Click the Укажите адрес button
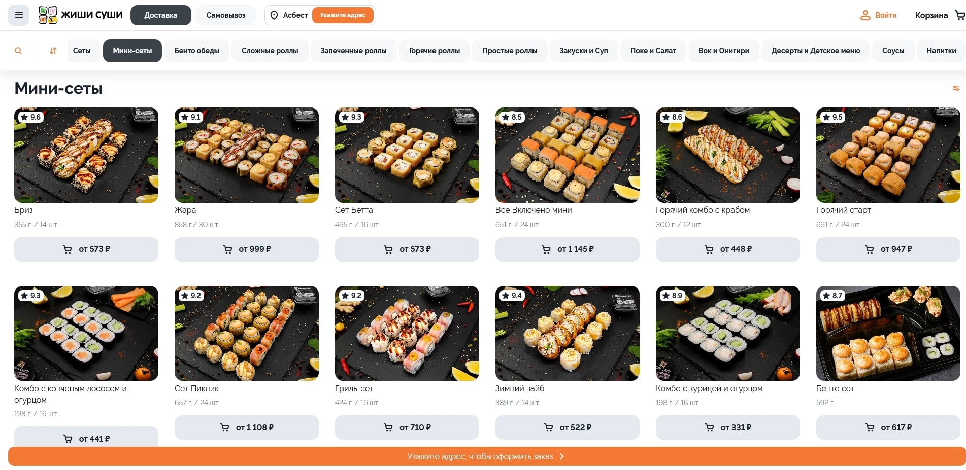 (x=343, y=15)
